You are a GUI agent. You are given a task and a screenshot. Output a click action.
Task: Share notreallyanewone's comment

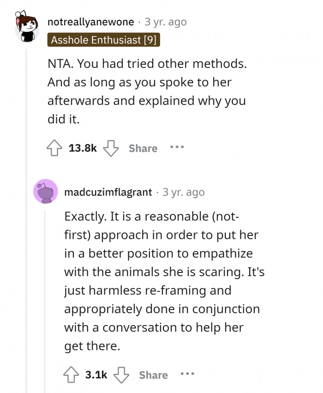point(143,148)
